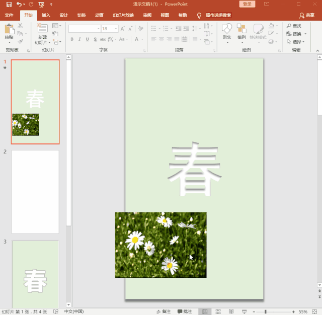Click the Redo icon in title bar

[31, 5]
